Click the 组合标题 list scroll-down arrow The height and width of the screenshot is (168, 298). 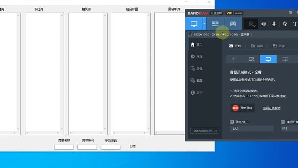(x=149, y=129)
